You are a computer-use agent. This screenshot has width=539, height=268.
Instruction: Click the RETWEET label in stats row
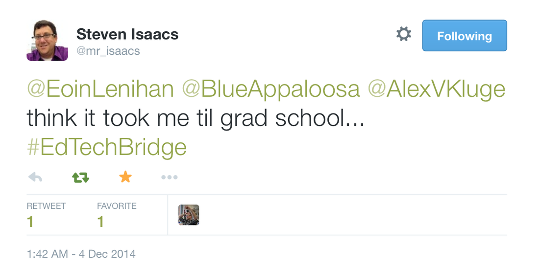(x=46, y=206)
